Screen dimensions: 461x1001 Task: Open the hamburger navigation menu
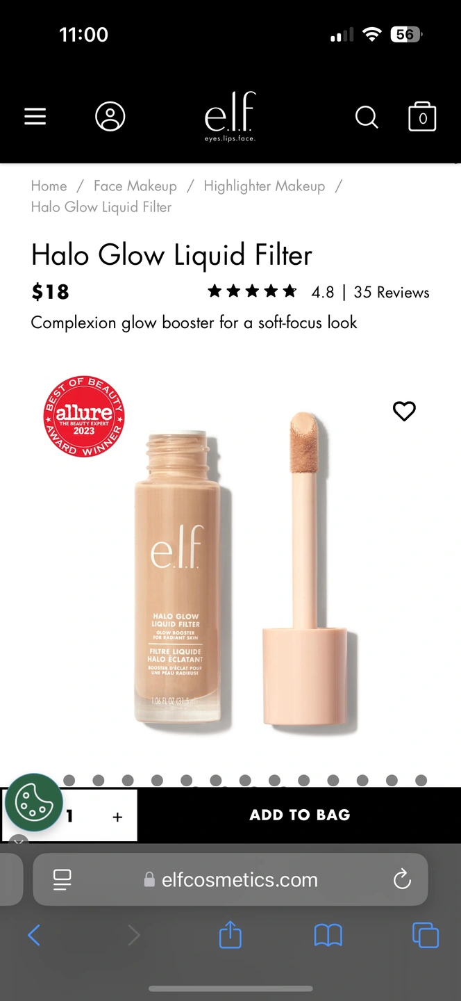tap(35, 117)
